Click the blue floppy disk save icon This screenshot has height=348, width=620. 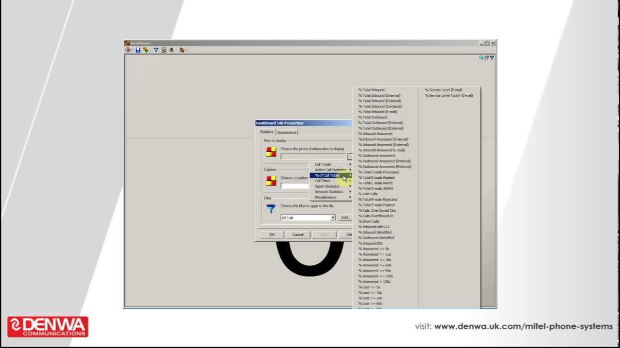[138, 50]
